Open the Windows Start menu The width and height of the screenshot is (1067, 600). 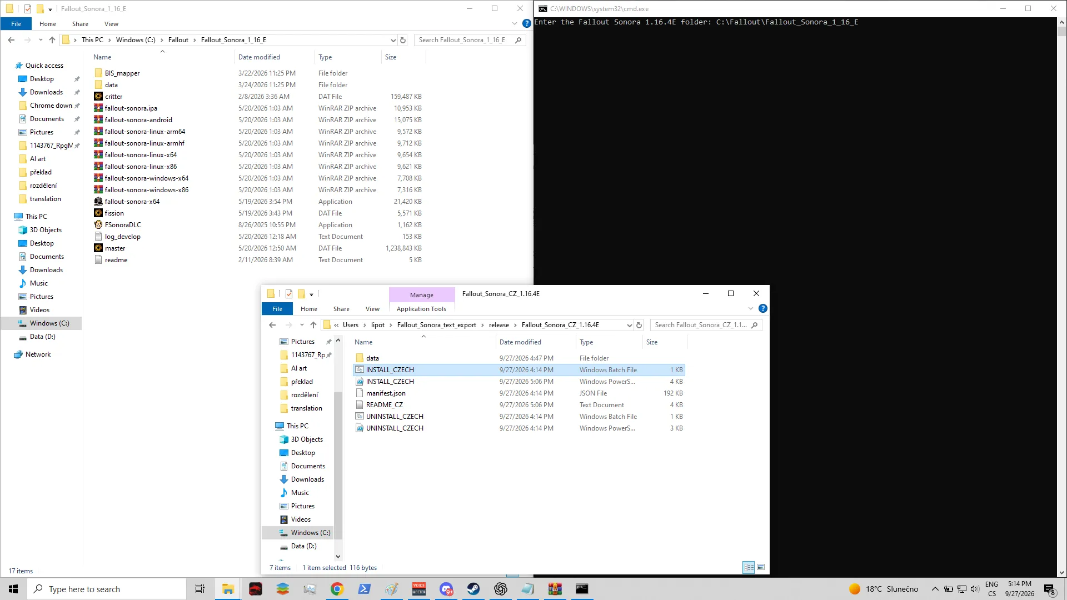(13, 589)
